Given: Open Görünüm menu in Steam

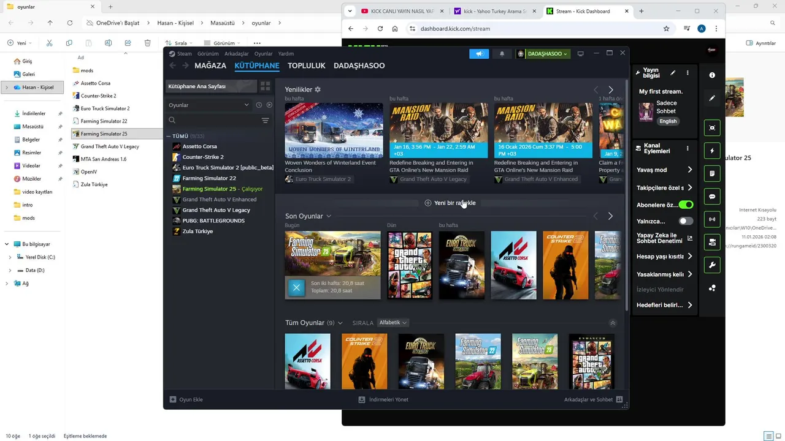Looking at the screenshot, I should (x=208, y=54).
